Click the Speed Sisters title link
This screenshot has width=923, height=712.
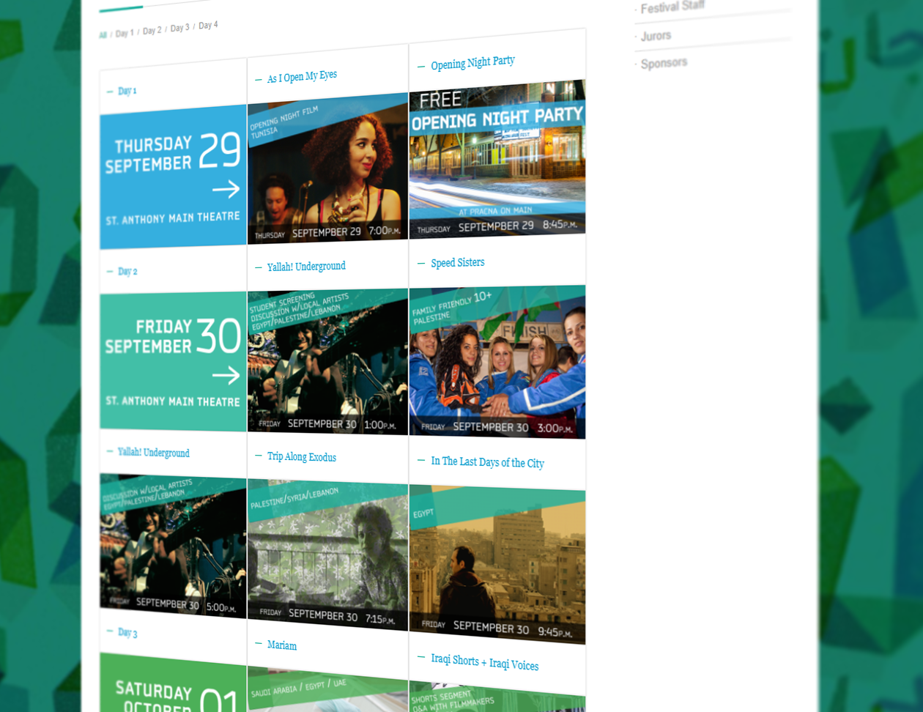click(x=457, y=262)
